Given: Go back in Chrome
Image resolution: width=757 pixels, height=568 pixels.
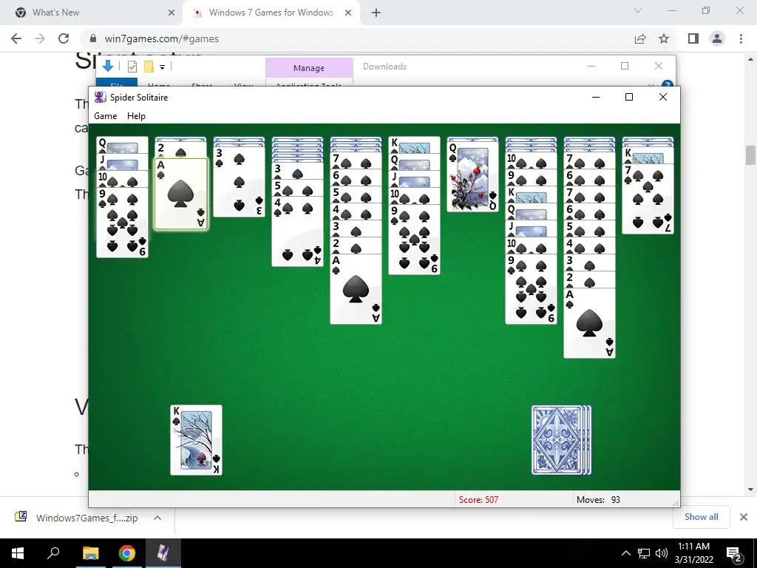Looking at the screenshot, I should (x=16, y=38).
